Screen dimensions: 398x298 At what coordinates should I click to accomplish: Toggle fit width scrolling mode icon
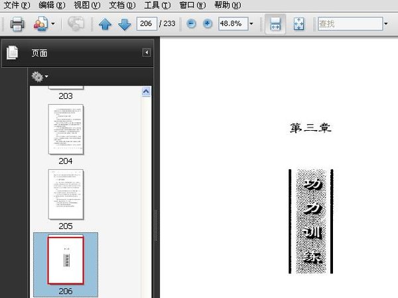[275, 24]
